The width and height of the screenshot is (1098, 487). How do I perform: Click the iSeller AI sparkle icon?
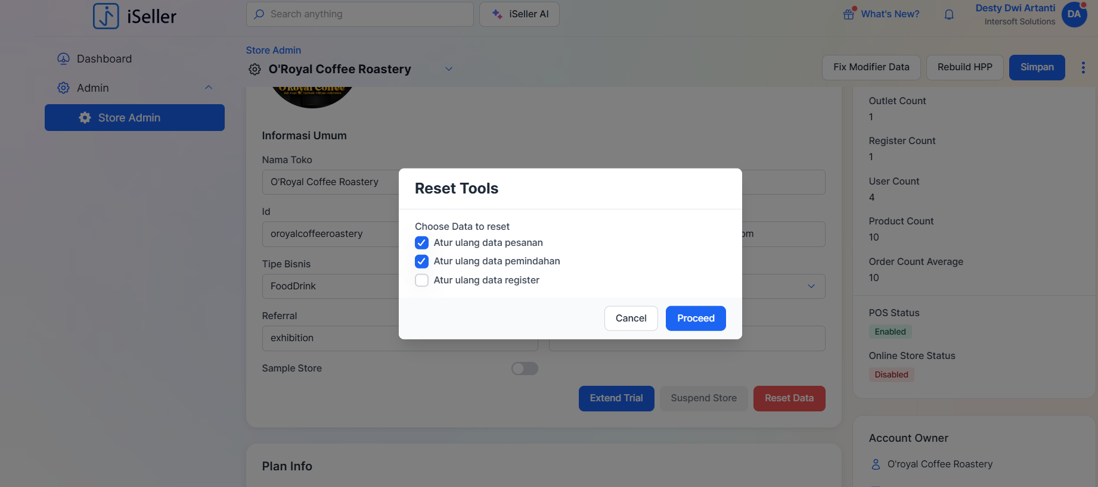coord(497,14)
